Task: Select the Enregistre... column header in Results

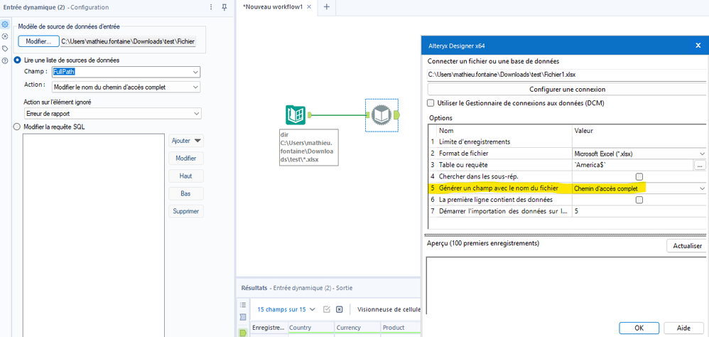Action: 269,328
